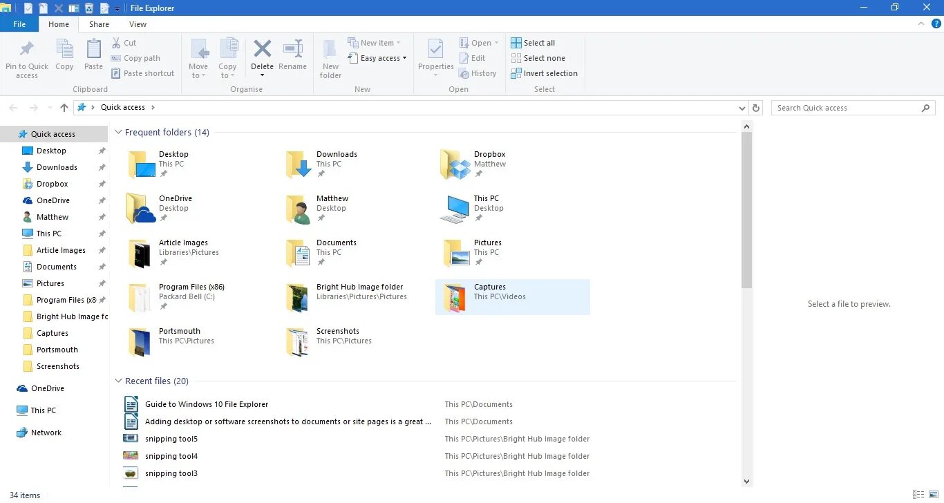
Task: Open the File menu tab
Action: coord(19,24)
